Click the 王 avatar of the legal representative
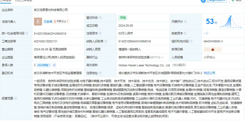Viewport: 245px width, 122px height. coord(38,22)
